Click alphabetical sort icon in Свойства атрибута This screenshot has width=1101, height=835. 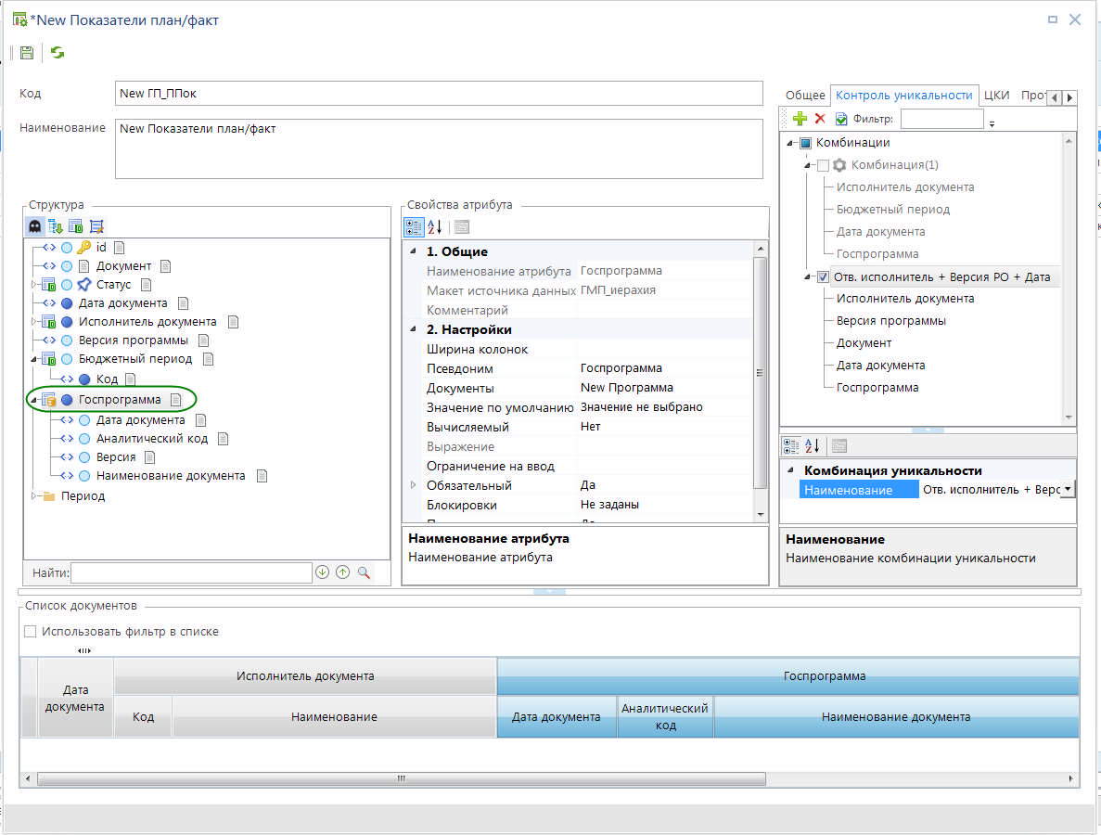[434, 227]
